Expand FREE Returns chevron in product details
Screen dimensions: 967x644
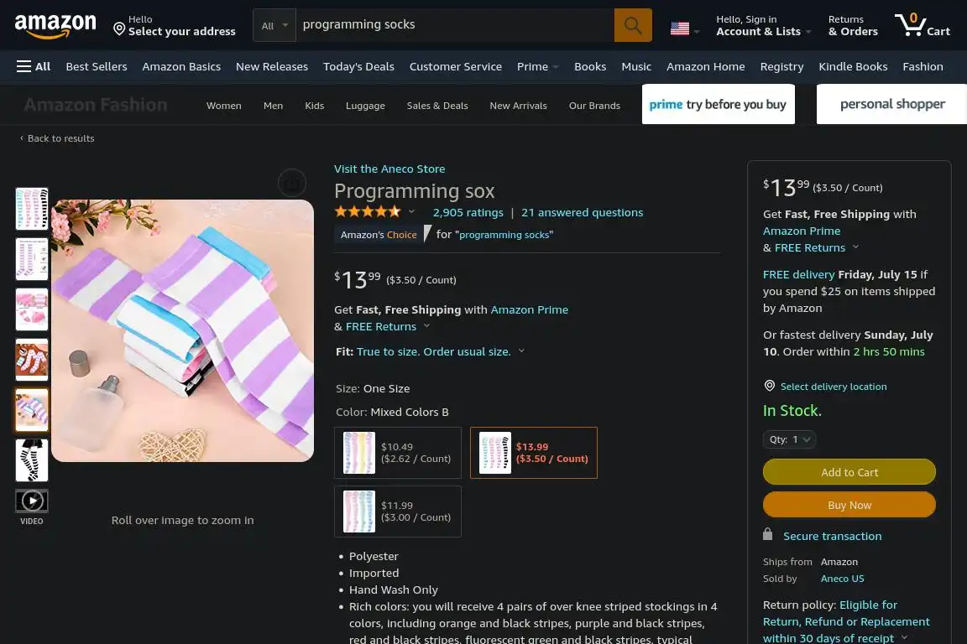tap(426, 326)
